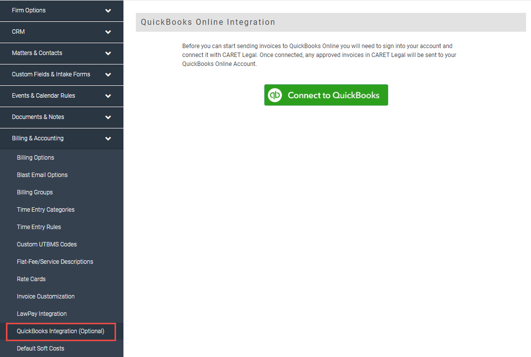Open the Firm Options section
The height and width of the screenshot is (357, 531).
point(61,10)
